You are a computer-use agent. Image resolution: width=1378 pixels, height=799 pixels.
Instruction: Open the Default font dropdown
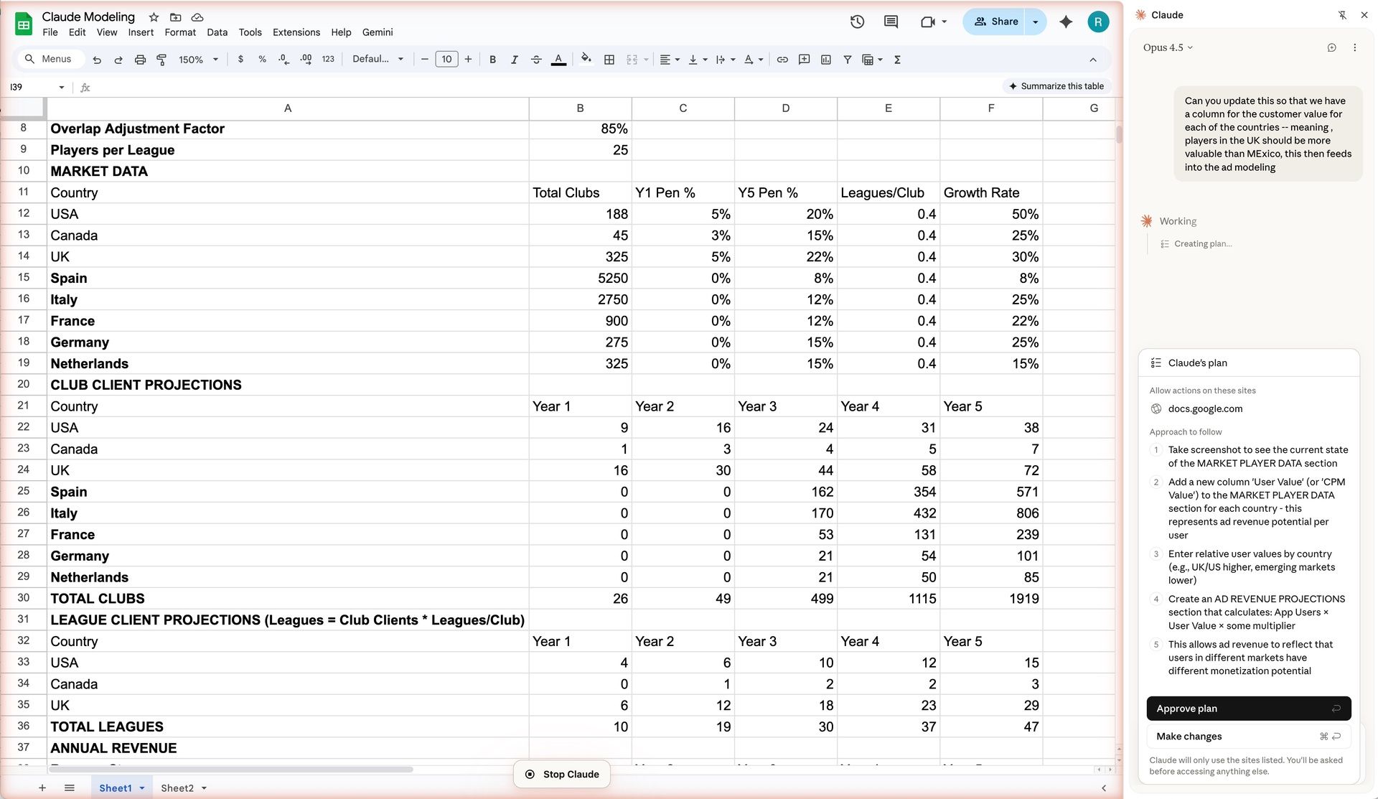pos(378,60)
